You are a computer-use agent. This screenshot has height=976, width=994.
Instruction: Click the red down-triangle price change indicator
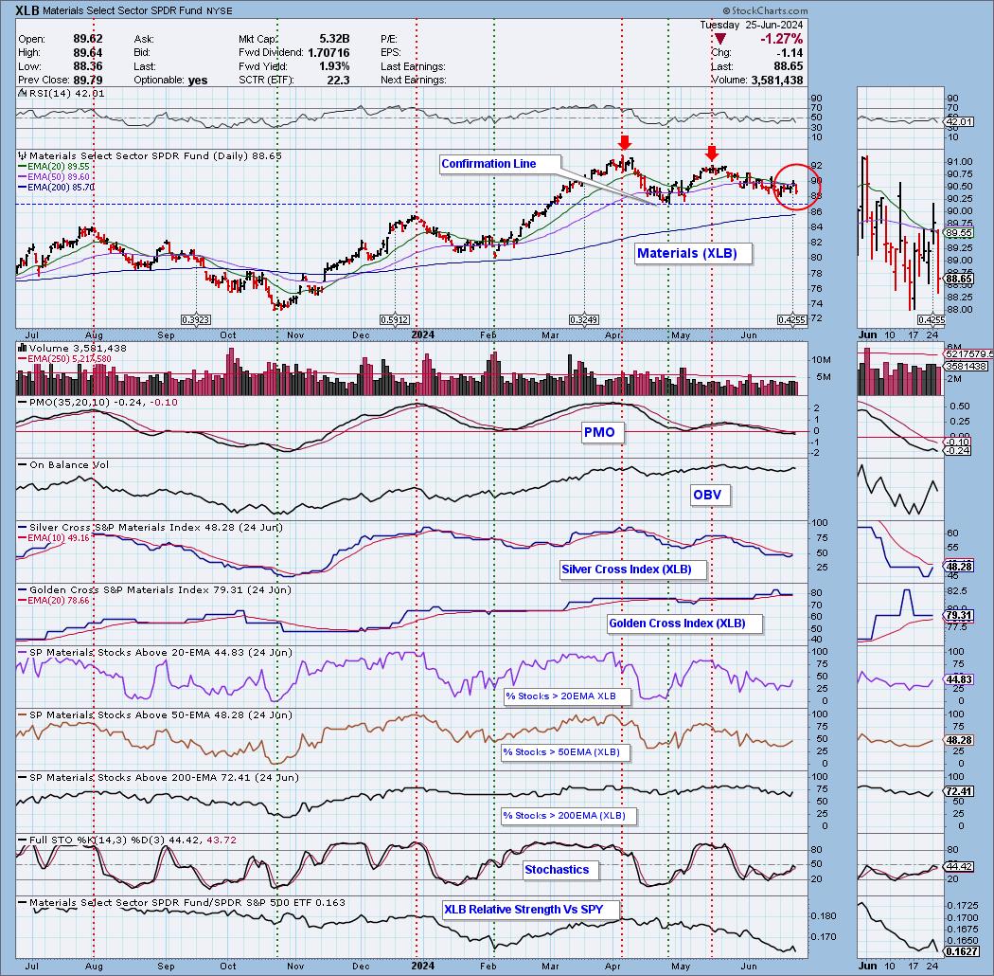[720, 40]
